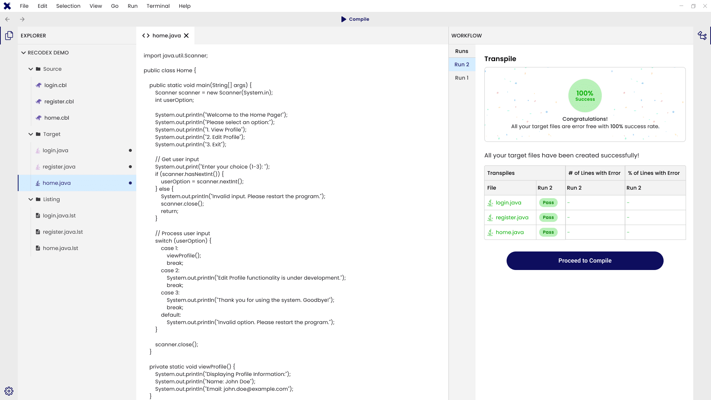Select the Workflow pipeline icon at top right

[702, 35]
